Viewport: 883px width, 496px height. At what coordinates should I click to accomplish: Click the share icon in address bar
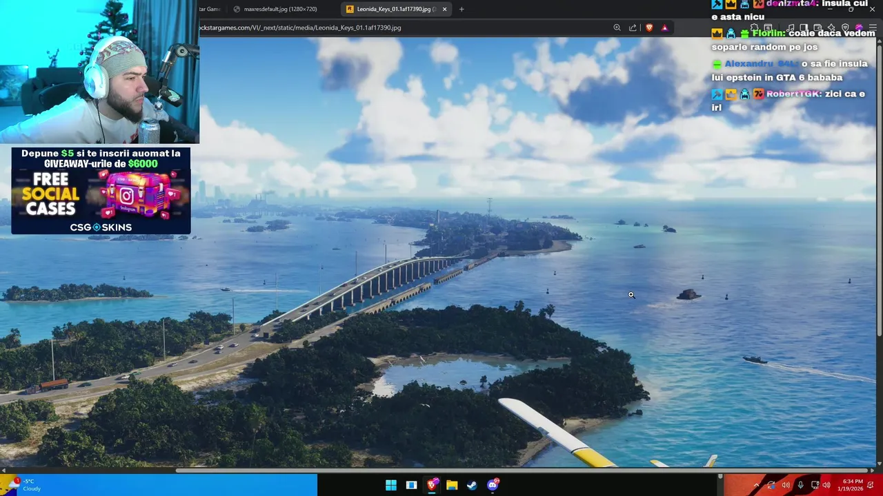(x=633, y=28)
